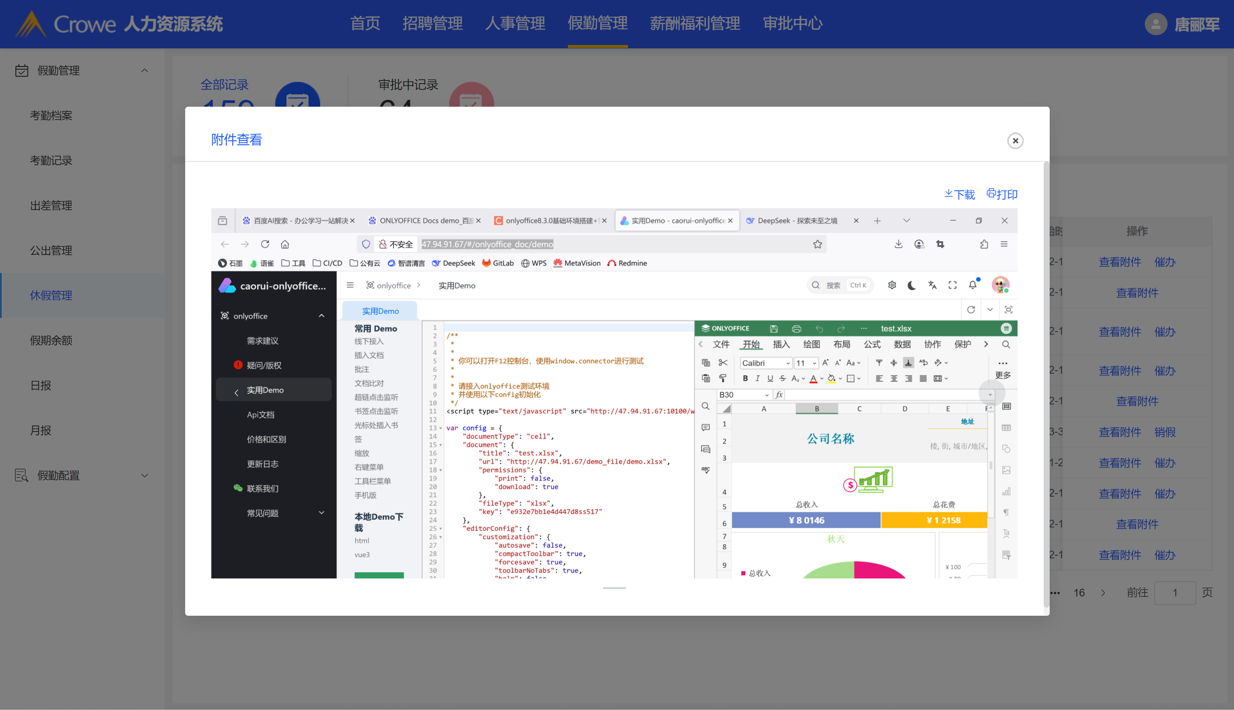Toggle italic formatting in spreadsheet toolbar
Viewport: 1234px width, 710px height.
tap(757, 378)
